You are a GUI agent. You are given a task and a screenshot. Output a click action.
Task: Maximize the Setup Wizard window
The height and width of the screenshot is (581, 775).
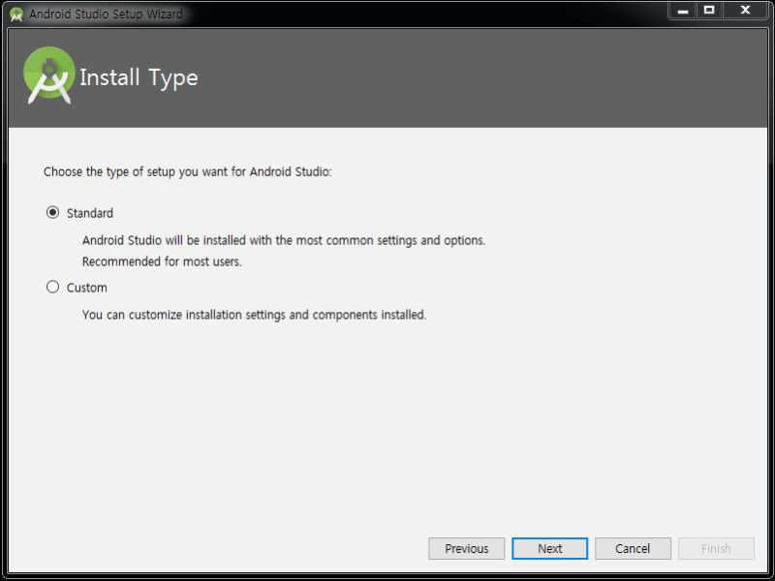coord(709,10)
